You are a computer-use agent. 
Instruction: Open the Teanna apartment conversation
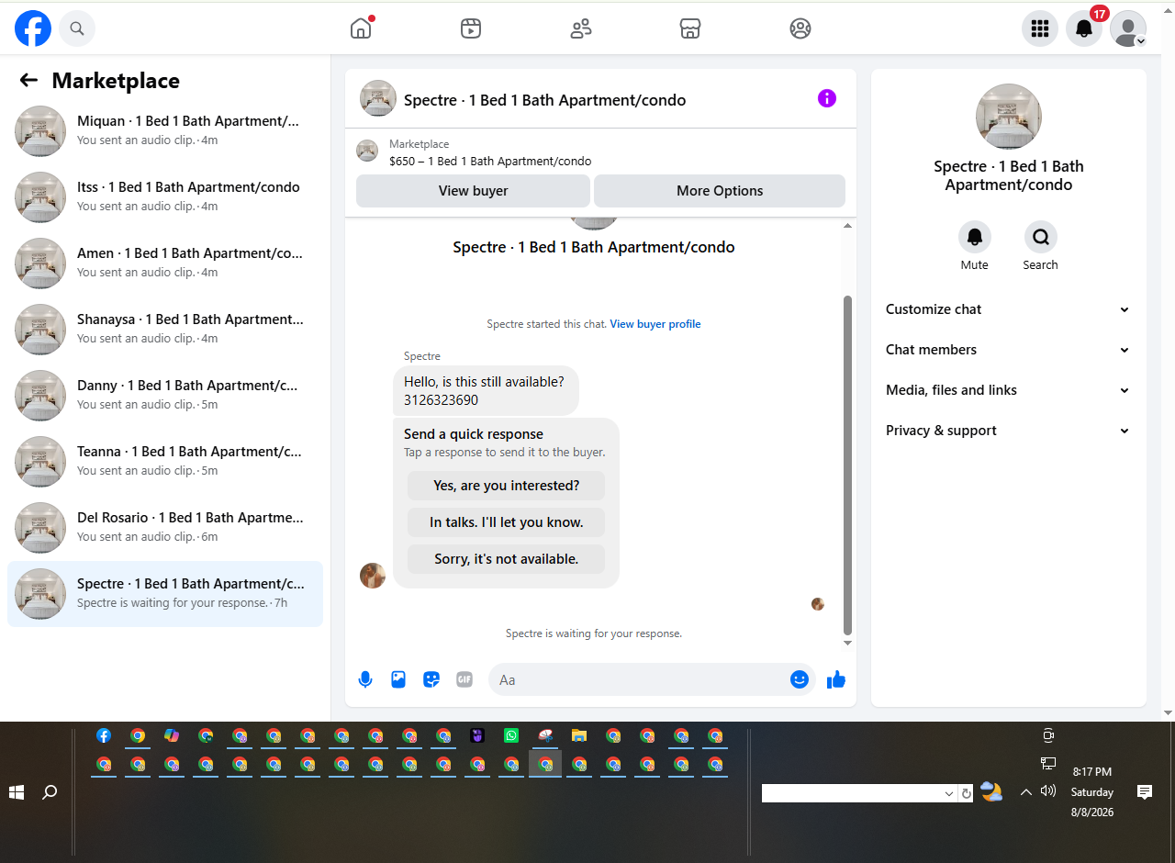tap(165, 462)
